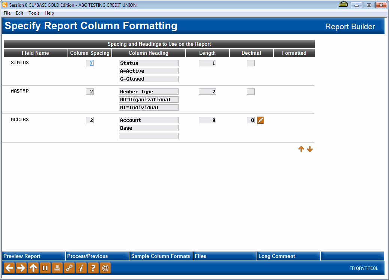
Task: Open help via the question mark icon
Action: (x=93, y=268)
